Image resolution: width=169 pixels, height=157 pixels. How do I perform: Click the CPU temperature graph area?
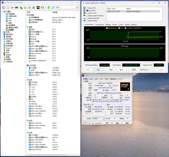click(x=124, y=35)
